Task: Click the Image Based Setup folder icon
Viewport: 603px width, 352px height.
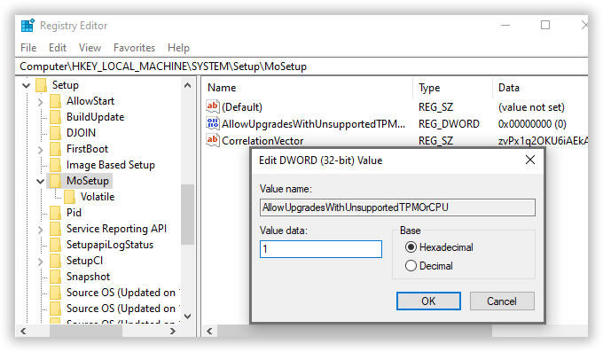Action: [x=55, y=165]
